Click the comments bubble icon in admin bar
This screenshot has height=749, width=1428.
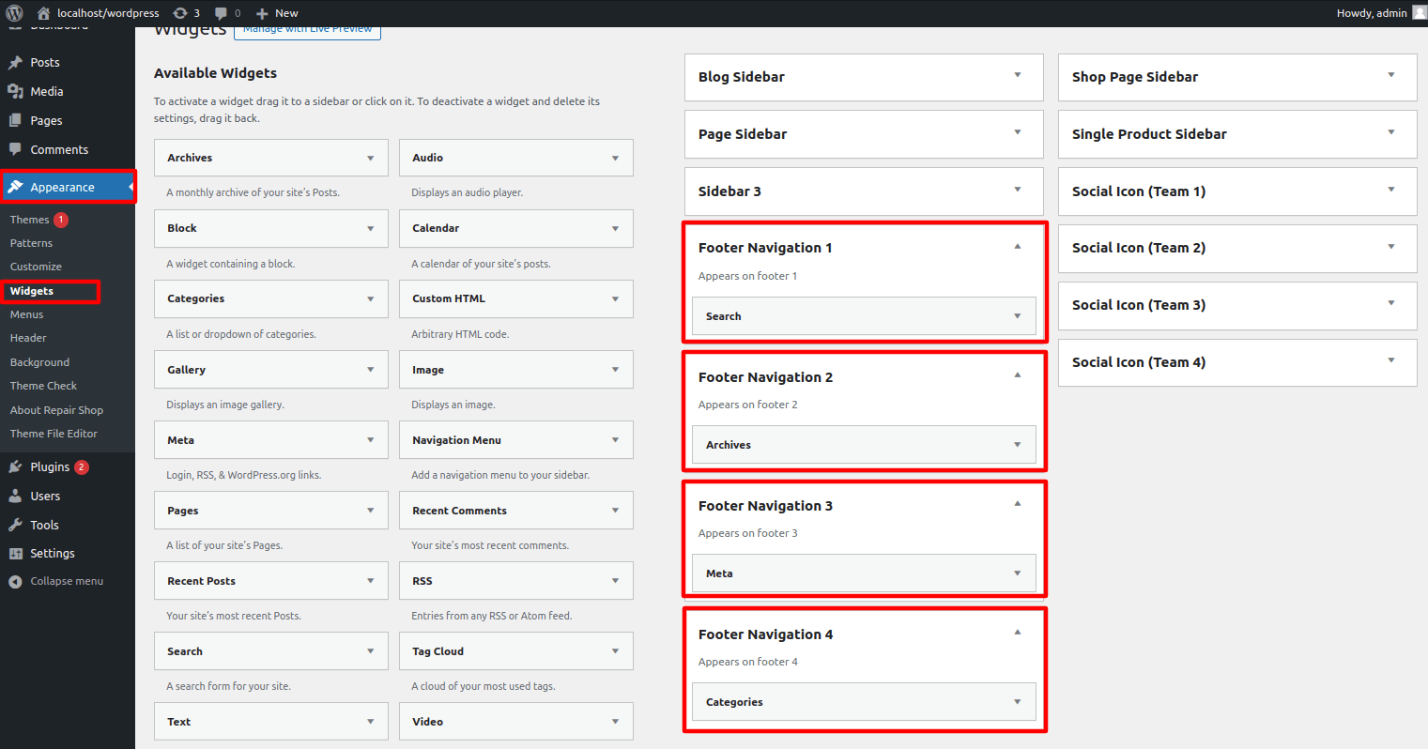pos(222,13)
